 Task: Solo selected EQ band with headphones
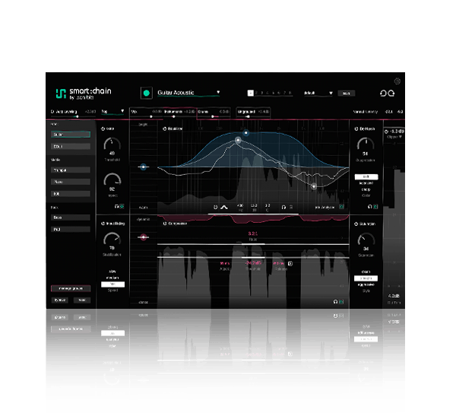(283, 207)
